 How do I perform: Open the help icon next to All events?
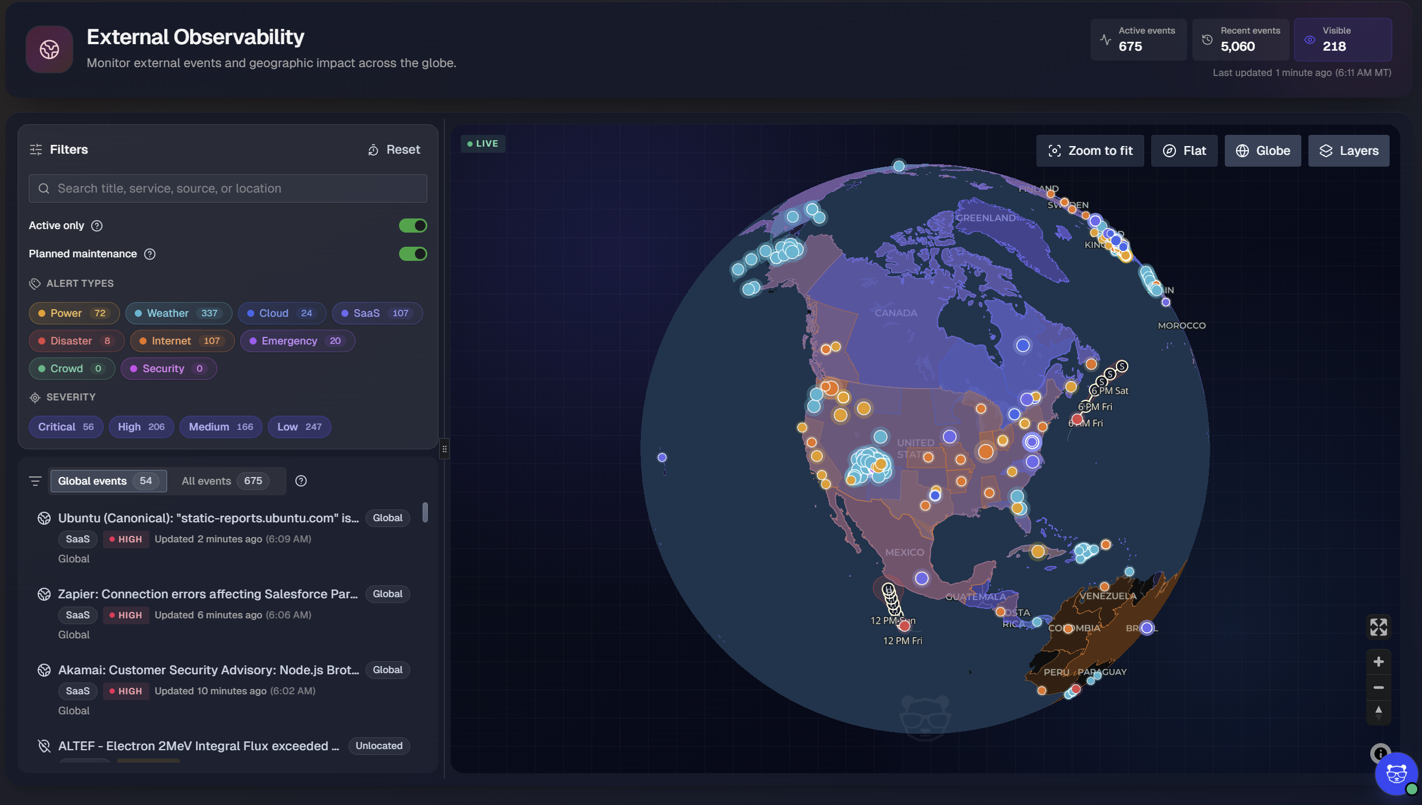point(301,481)
